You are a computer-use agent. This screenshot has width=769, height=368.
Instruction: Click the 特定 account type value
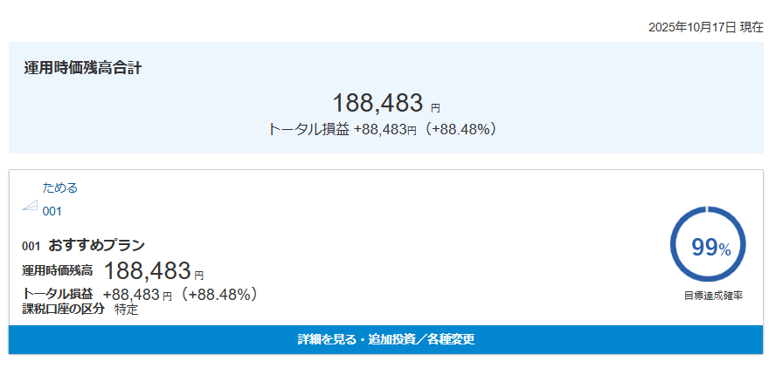pyautogui.click(x=126, y=309)
